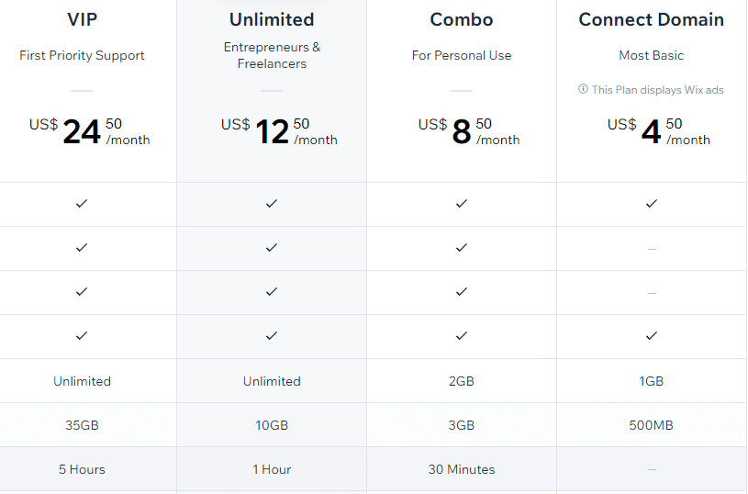The height and width of the screenshot is (494, 748).
Task: Click the first-row checkmark under Unlimited
Action: coord(272,204)
